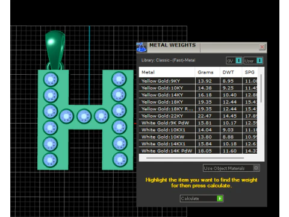
Task: Click the 10.17 DWT cell
Action: click(x=231, y=123)
